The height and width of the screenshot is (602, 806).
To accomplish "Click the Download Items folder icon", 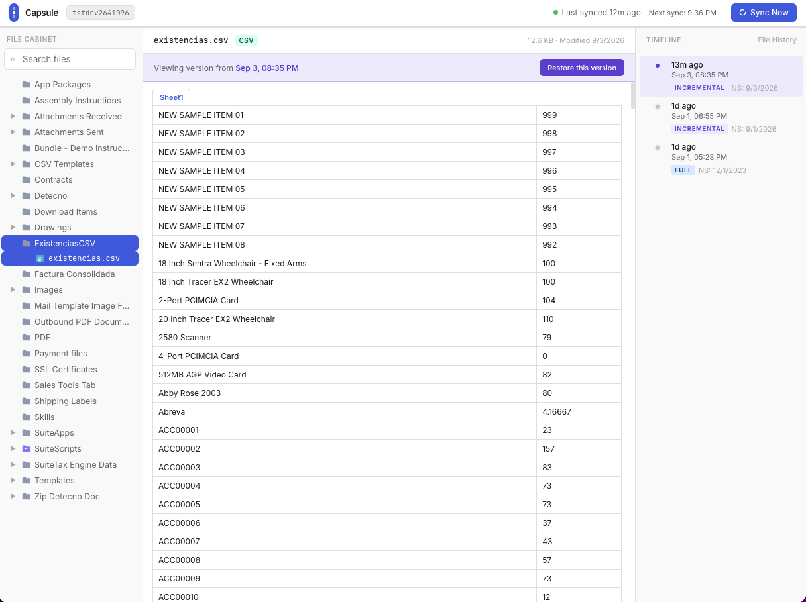I will click(x=27, y=212).
